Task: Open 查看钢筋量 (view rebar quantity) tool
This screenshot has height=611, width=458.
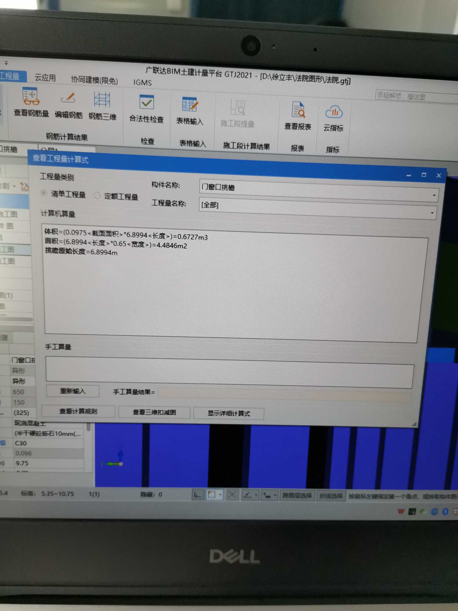Action: click(31, 102)
